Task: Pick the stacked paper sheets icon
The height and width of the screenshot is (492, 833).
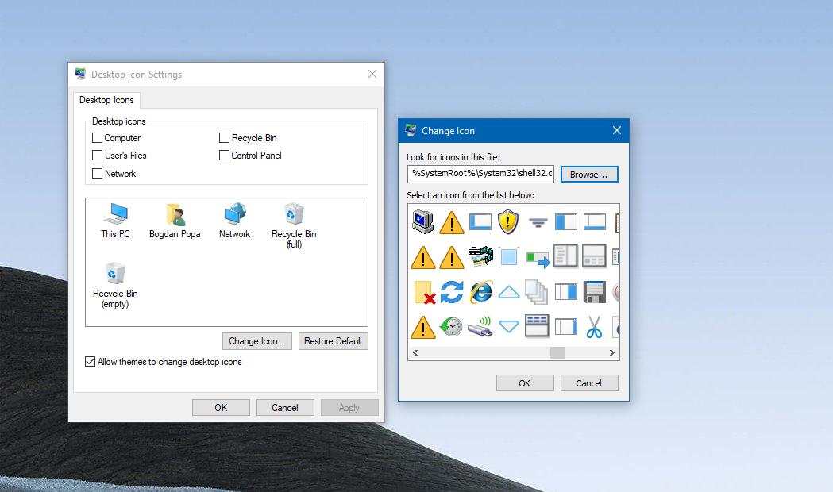Action: pos(536,292)
